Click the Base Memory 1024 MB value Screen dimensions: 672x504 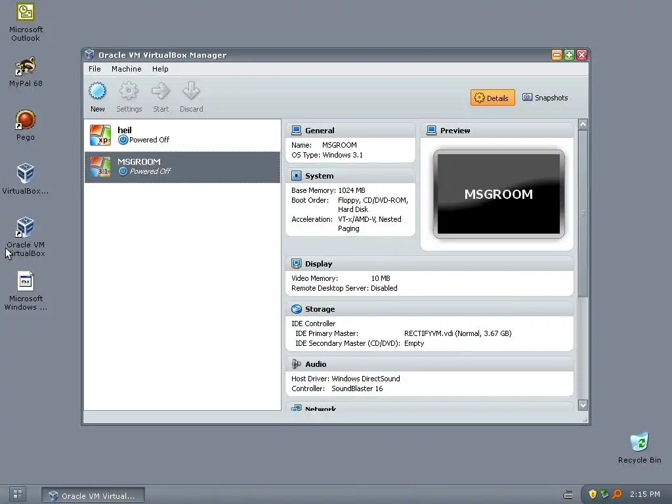[x=352, y=190]
